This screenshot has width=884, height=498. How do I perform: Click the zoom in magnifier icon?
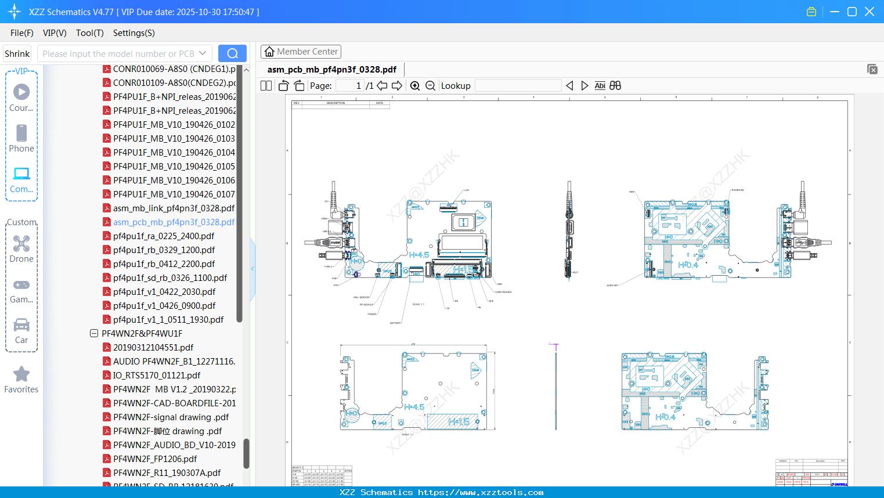point(415,86)
